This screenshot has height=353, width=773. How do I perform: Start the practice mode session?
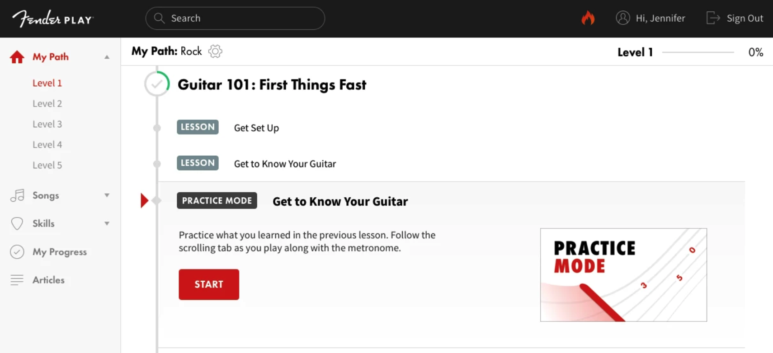[209, 284]
